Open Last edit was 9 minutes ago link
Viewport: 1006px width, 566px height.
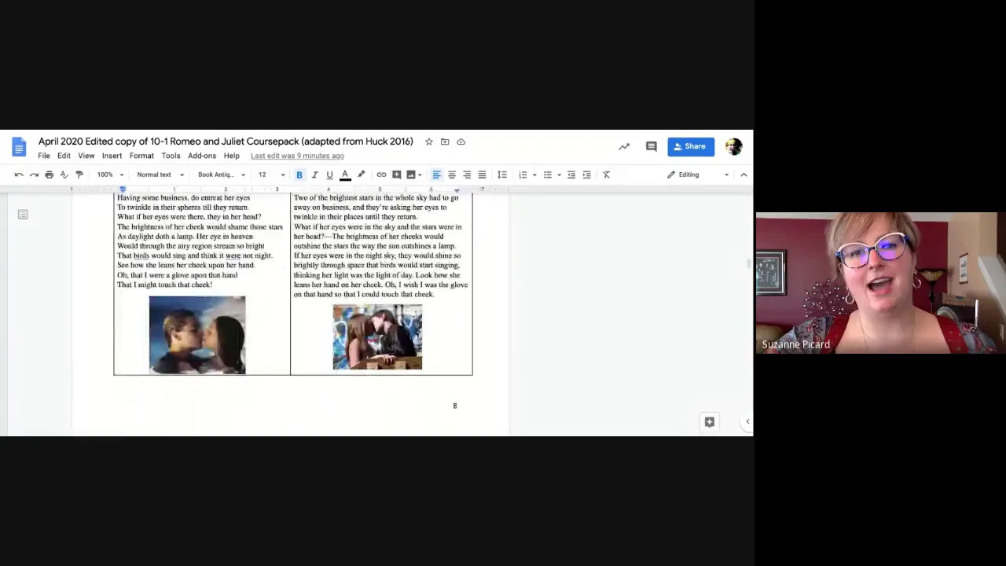(x=297, y=156)
